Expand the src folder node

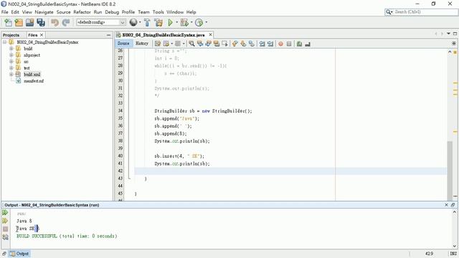point(11,62)
